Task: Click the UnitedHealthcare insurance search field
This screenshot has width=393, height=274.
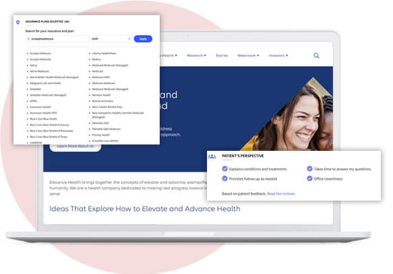Action: (x=57, y=39)
